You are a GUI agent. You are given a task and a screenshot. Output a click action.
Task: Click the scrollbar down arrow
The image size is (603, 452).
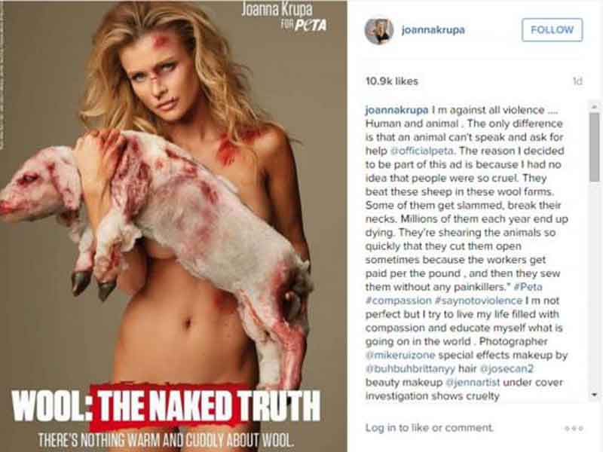pos(595,395)
